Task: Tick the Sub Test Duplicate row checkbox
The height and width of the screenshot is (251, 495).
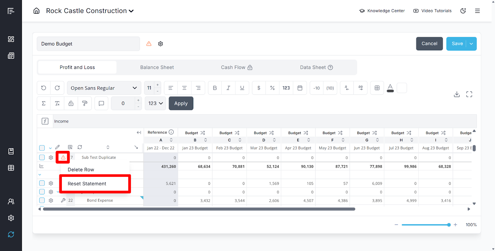Action: coord(42,157)
